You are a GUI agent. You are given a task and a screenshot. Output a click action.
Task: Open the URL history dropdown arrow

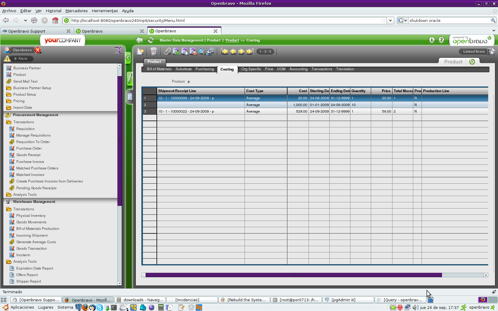tap(390, 20)
